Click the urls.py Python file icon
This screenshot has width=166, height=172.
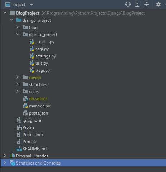pos(32,63)
